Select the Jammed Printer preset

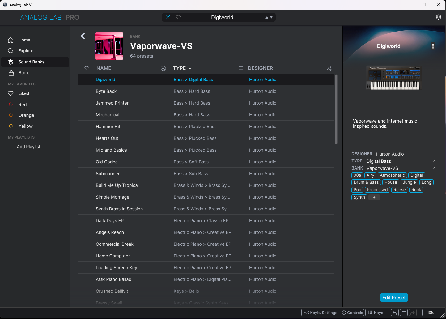point(206,103)
